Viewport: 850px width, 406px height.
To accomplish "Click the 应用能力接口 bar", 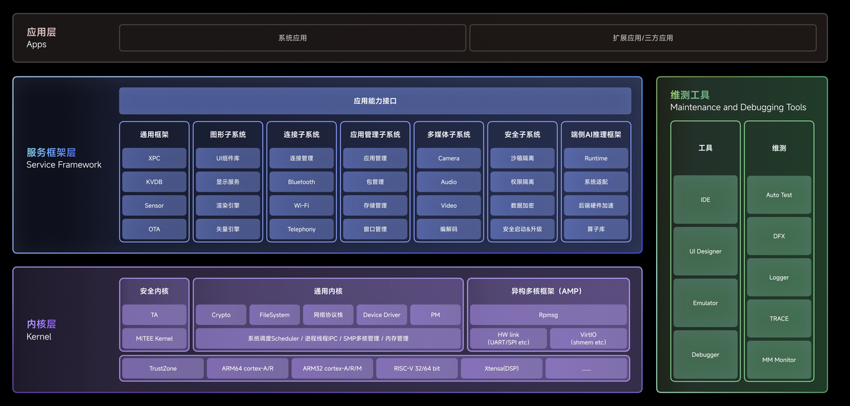I will pos(375,100).
